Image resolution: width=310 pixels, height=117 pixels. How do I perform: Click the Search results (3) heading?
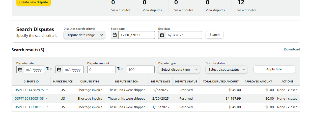point(28,50)
